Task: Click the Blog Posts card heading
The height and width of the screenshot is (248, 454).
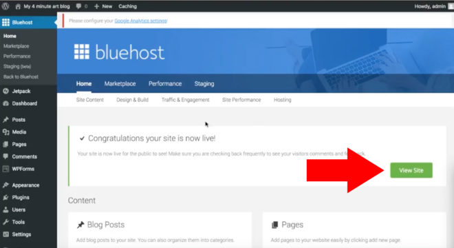Action: (x=106, y=225)
